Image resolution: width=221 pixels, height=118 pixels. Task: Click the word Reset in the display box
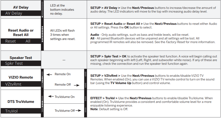pos(10,41)
